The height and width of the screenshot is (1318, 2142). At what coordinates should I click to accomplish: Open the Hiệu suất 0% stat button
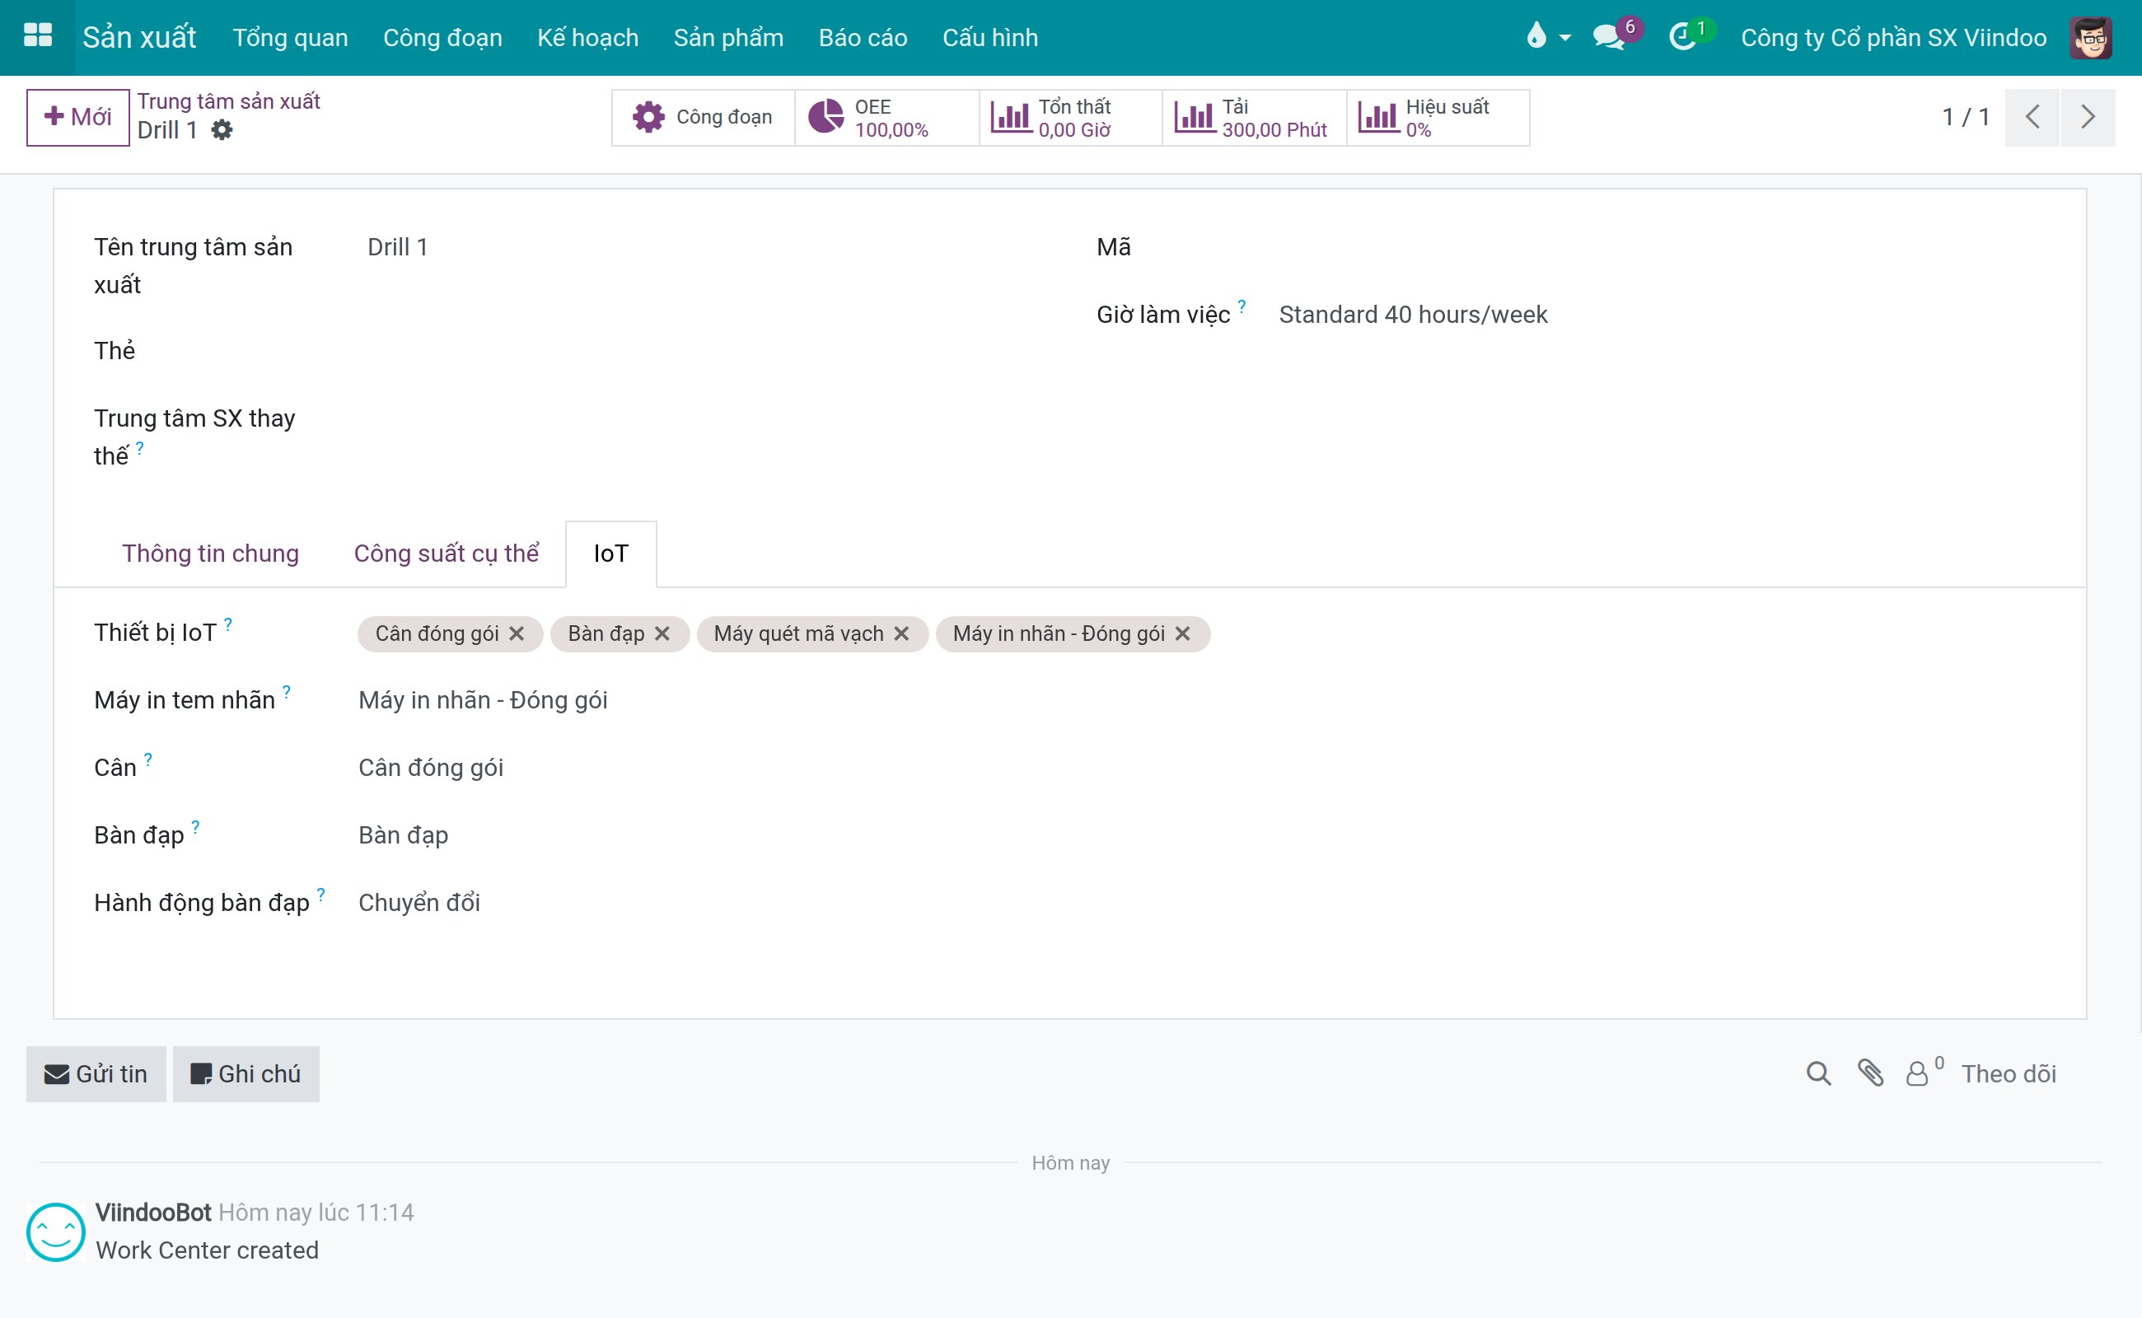tap(1438, 117)
